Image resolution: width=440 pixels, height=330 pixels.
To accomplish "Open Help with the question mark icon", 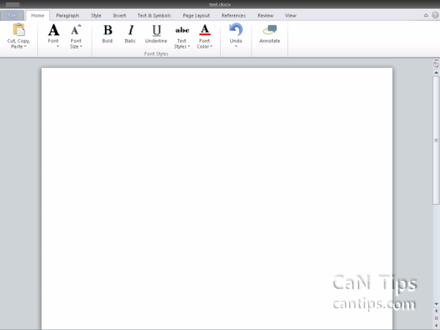I will tap(435, 15).
